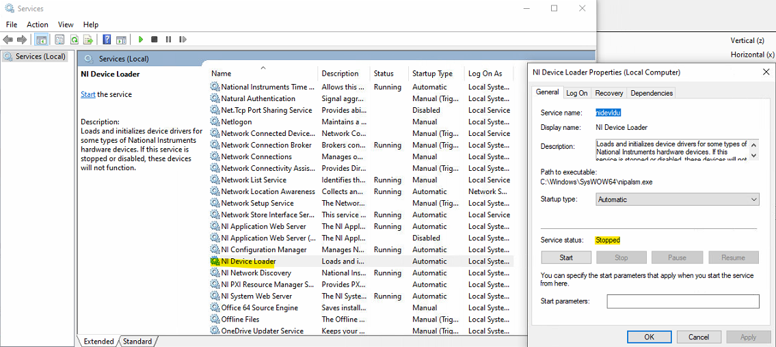The image size is (776, 347).
Task: Click the gear icon beside Network Connections
Action: [215, 156]
